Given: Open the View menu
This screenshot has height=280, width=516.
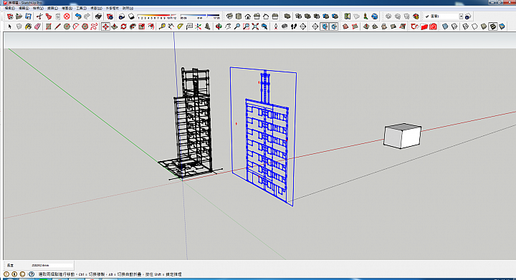Looking at the screenshot, I should [x=38, y=8].
